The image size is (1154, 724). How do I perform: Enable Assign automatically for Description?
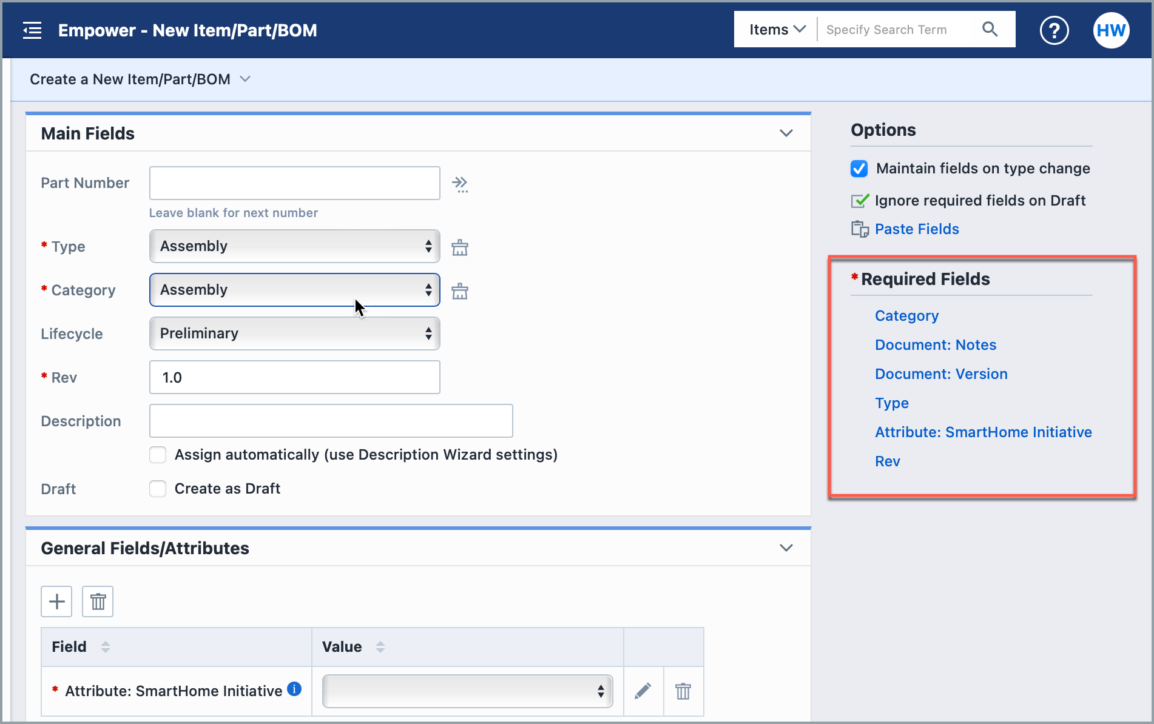(157, 454)
